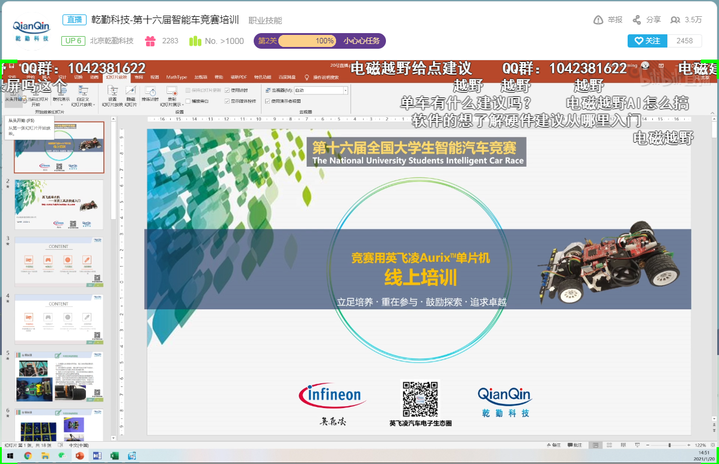Click the Slide Show view icon in status bar
Screen dimensions: 719x464
637,445
